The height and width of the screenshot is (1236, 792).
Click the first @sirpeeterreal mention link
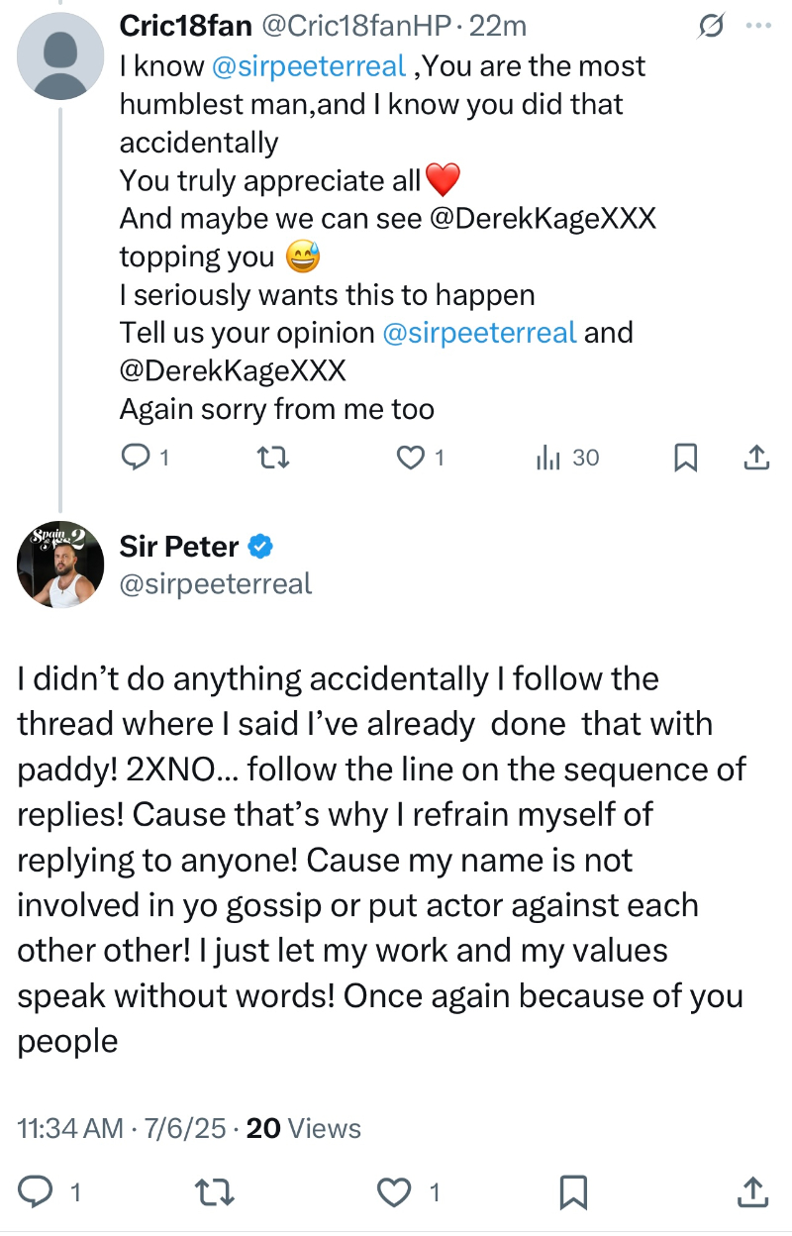308,66
